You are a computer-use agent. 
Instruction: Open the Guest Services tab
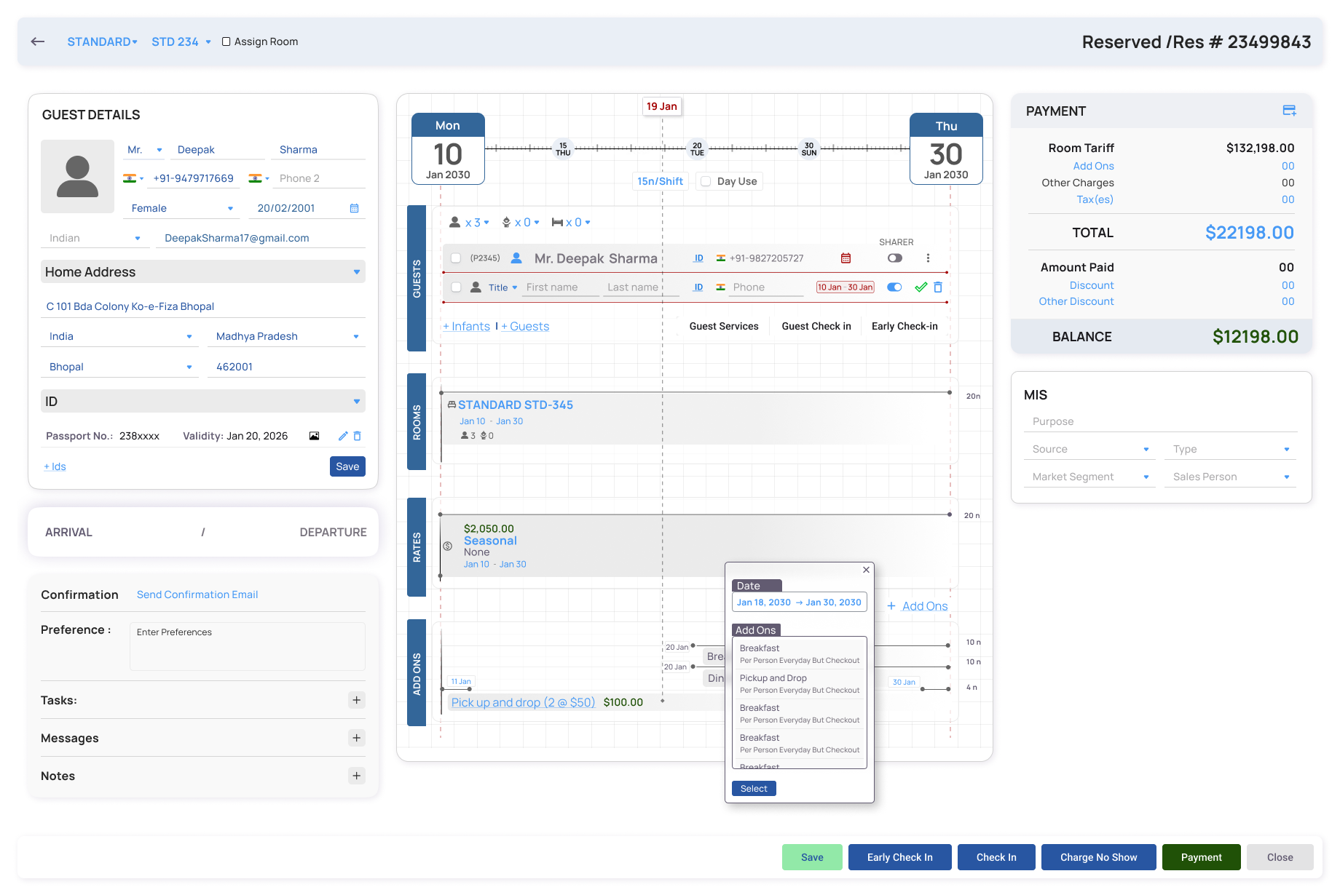pos(724,326)
